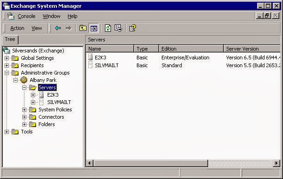Click the Tools folder icon
This screenshot has height=179, width=283.
(15, 132)
